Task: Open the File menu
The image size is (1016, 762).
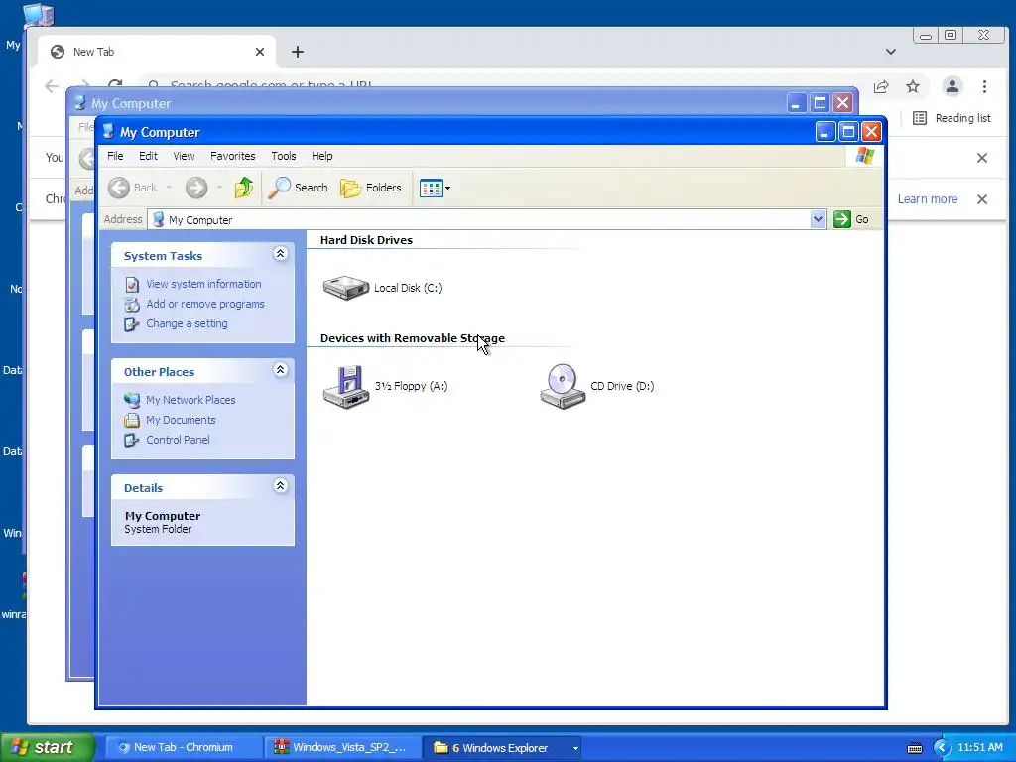Action: 115,156
